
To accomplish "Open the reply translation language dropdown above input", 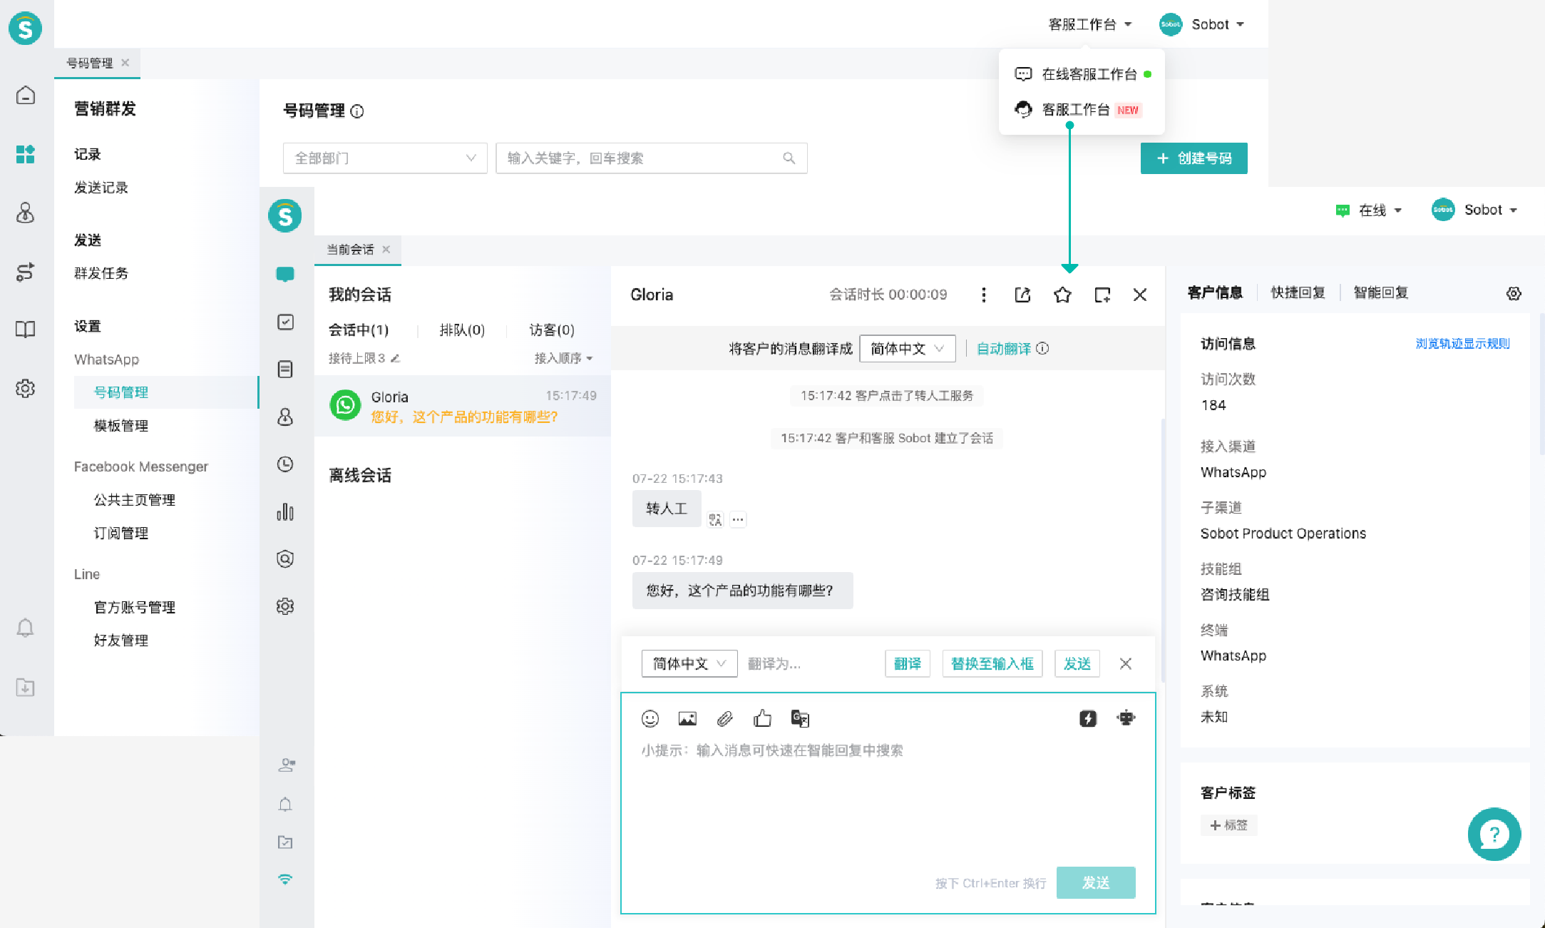I will tap(689, 664).
